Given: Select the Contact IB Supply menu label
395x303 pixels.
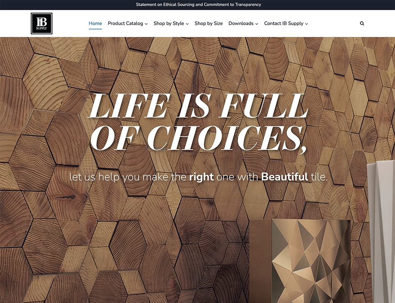Looking at the screenshot, I should pyautogui.click(x=283, y=23).
